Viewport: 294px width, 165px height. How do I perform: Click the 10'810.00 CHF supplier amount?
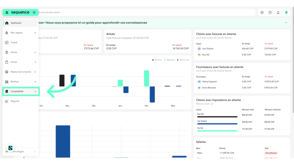click(x=272, y=81)
